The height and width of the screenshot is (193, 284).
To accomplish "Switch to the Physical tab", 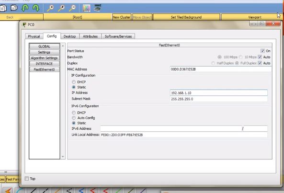I will click(34, 36).
